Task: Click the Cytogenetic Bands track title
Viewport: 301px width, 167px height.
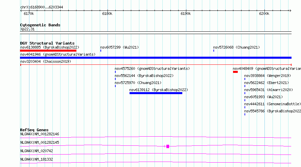Action: click(40, 25)
